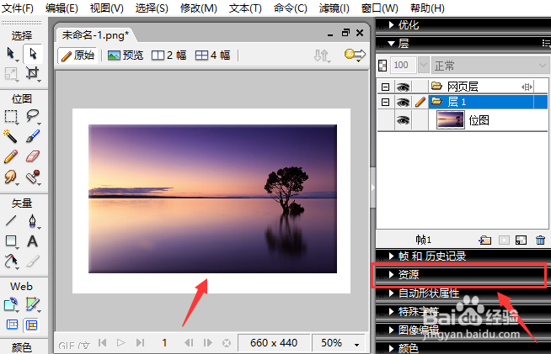Viewport: 551px width, 354px height.
Task: Toggle visibility of 层 1
Action: click(403, 102)
